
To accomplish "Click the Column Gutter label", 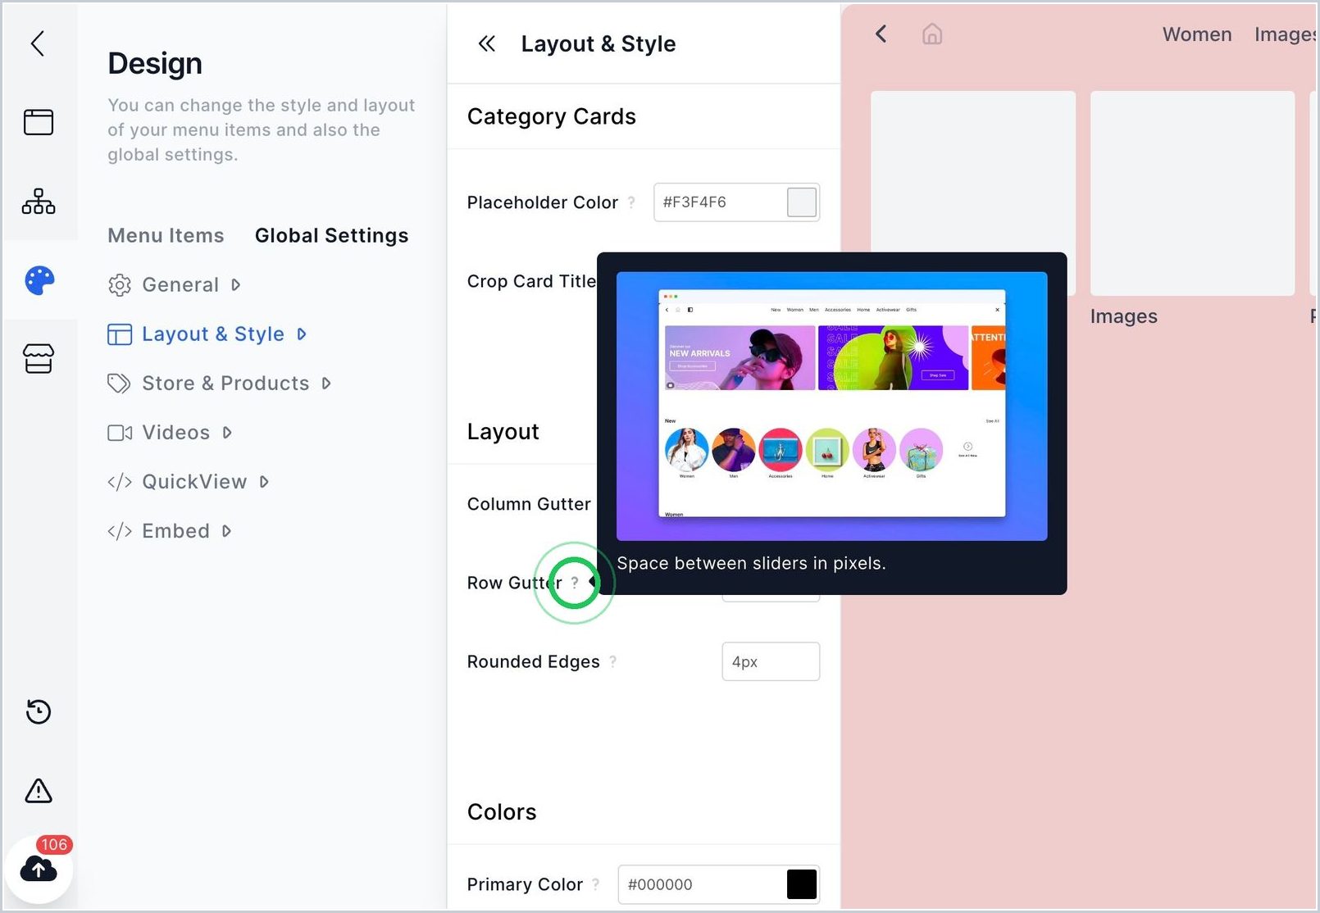I will pyautogui.click(x=529, y=504).
